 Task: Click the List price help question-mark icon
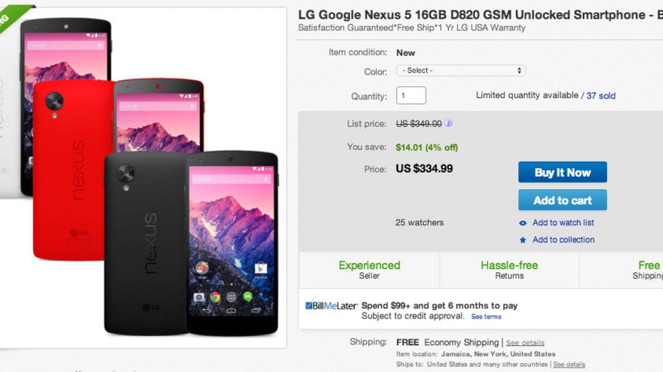point(449,123)
